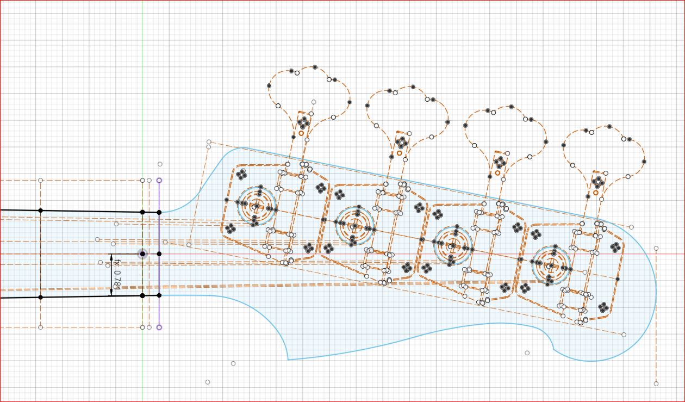685x402 pixels.
Task: Select far-left black point on upper neck edge
Action: pyautogui.click(x=40, y=210)
